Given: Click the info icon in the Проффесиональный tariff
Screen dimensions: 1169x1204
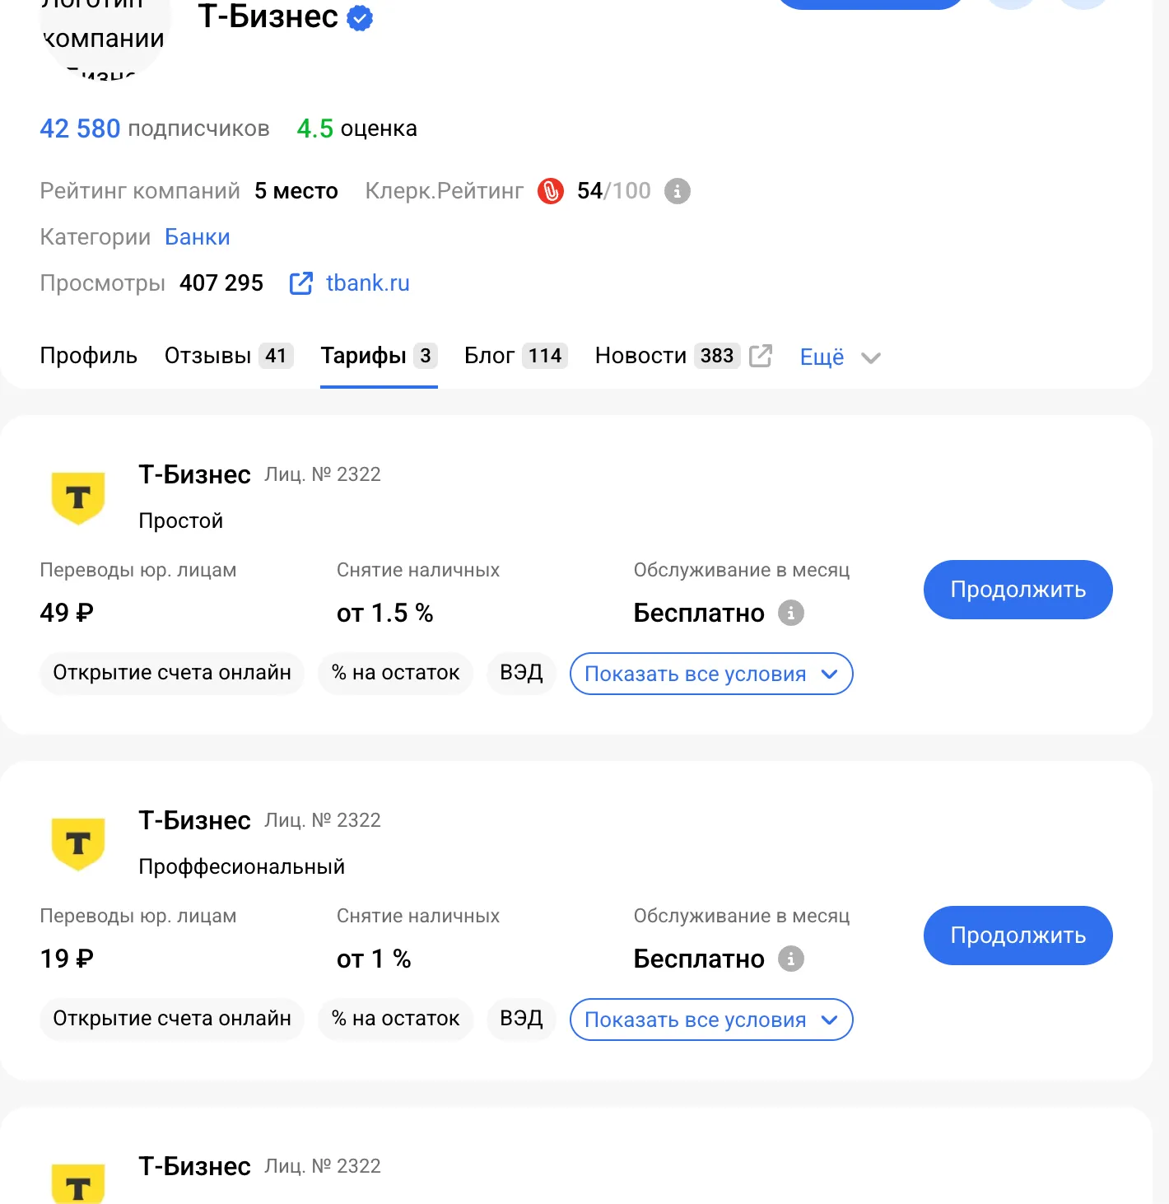Looking at the screenshot, I should (x=790, y=959).
